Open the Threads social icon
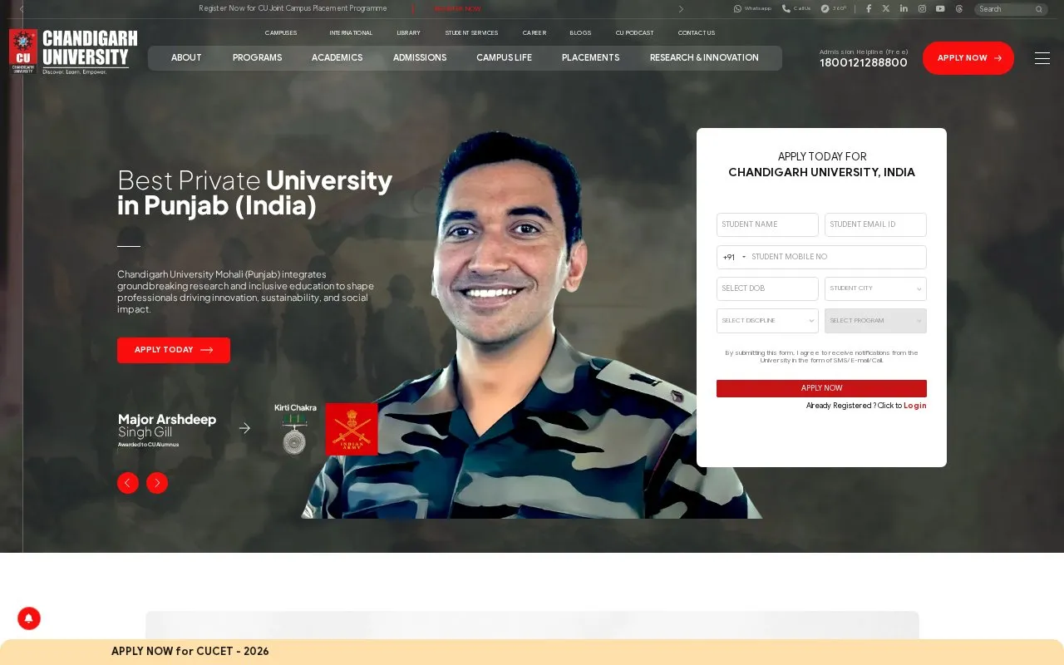The height and width of the screenshot is (665, 1064). [958, 9]
